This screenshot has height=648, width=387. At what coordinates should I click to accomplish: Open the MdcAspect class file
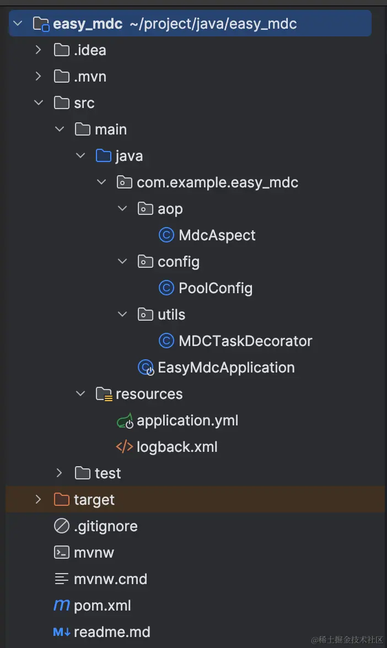pyautogui.click(x=217, y=236)
